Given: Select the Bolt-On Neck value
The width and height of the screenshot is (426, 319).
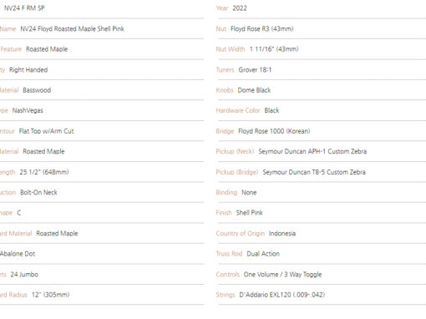Looking at the screenshot, I should pyautogui.click(x=38, y=192).
